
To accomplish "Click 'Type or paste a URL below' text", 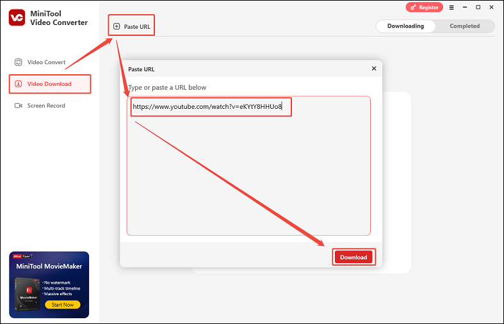I will pos(167,88).
